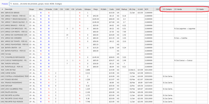The width and height of the screenshot is (209, 104).
Task: Click the Estoque column header
Action: tap(88, 9)
